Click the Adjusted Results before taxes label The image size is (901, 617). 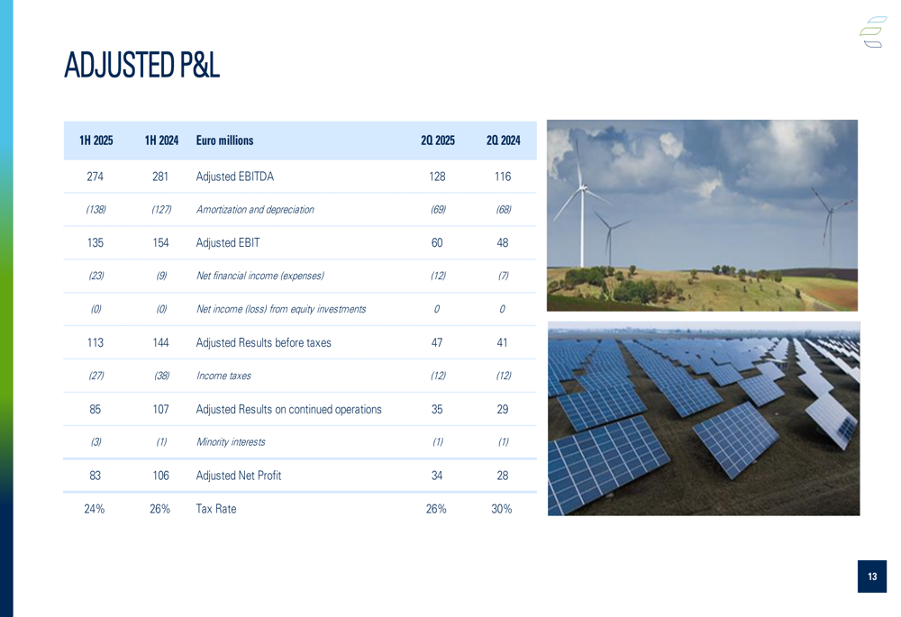coord(263,342)
